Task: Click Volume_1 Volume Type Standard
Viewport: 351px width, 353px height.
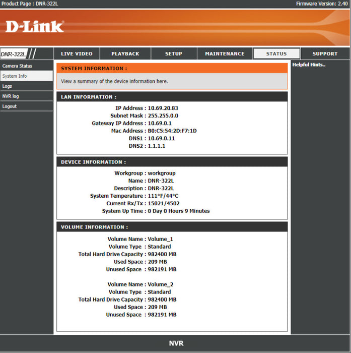Action: pyautogui.click(x=159, y=247)
